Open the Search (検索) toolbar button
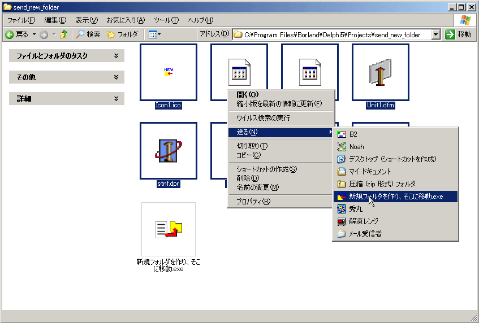 tap(88, 34)
